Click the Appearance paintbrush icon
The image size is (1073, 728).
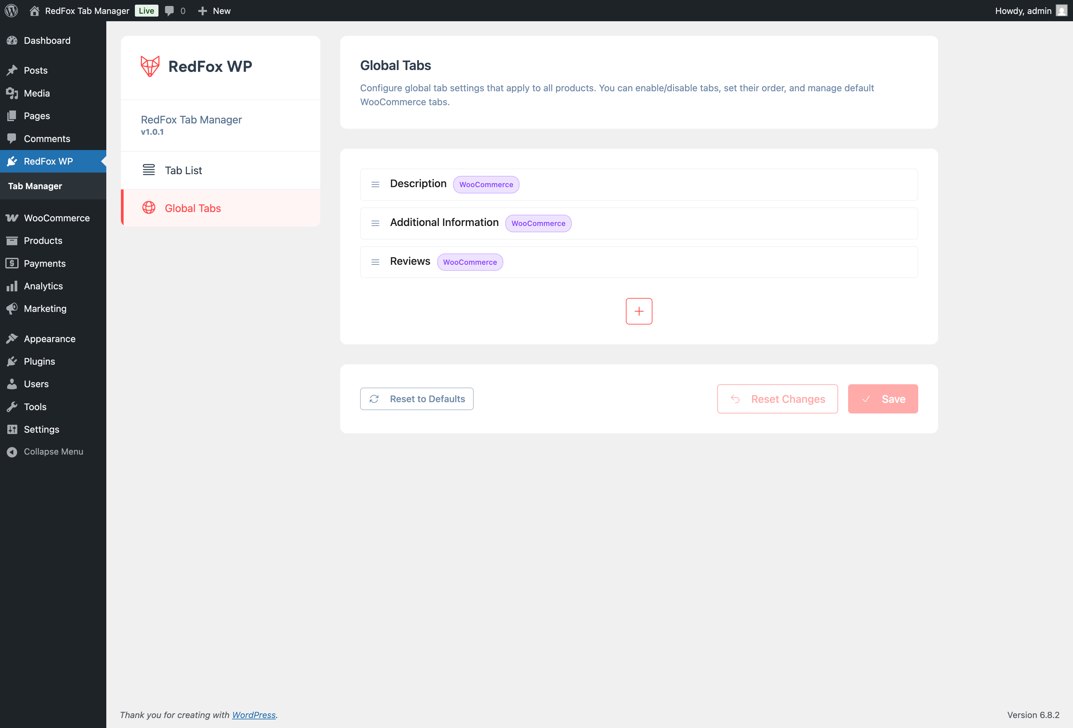coord(12,339)
